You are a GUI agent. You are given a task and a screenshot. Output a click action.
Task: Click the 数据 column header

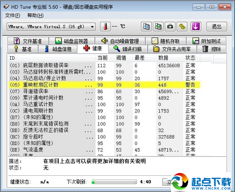click(170, 58)
